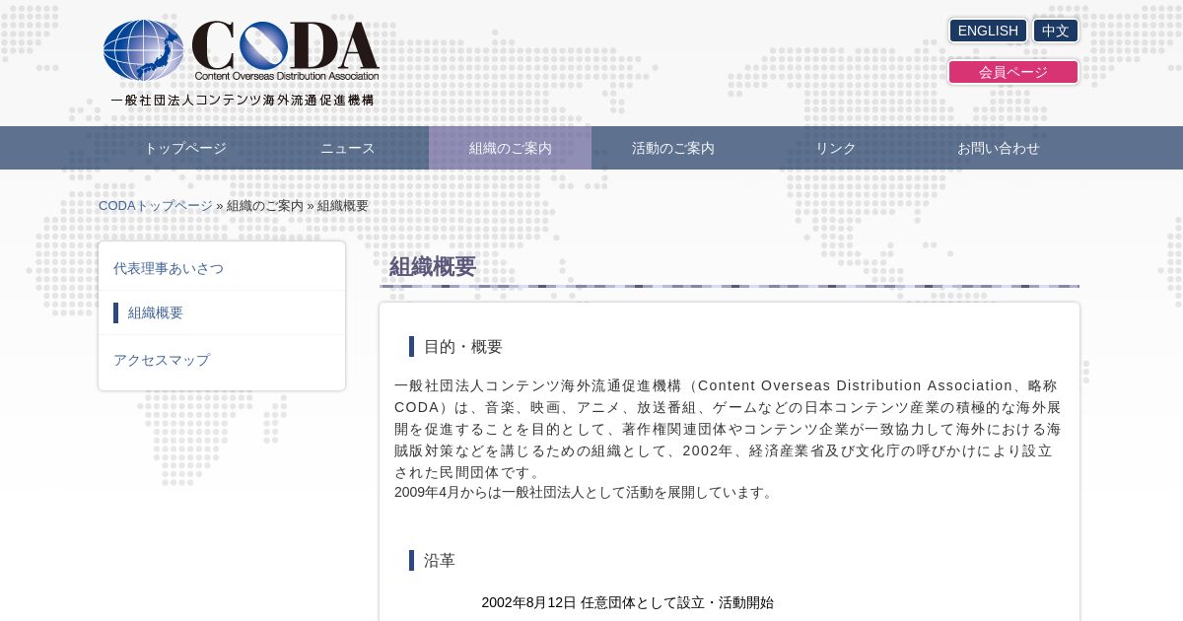Click the 目的・概要 section heading
1183x621 pixels.
pyautogui.click(x=463, y=347)
